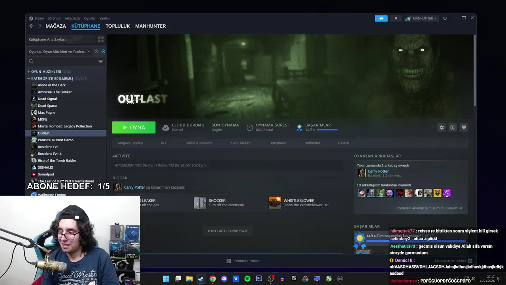Switch to Big Picture mode icon
506x285 pixels.
445,18
